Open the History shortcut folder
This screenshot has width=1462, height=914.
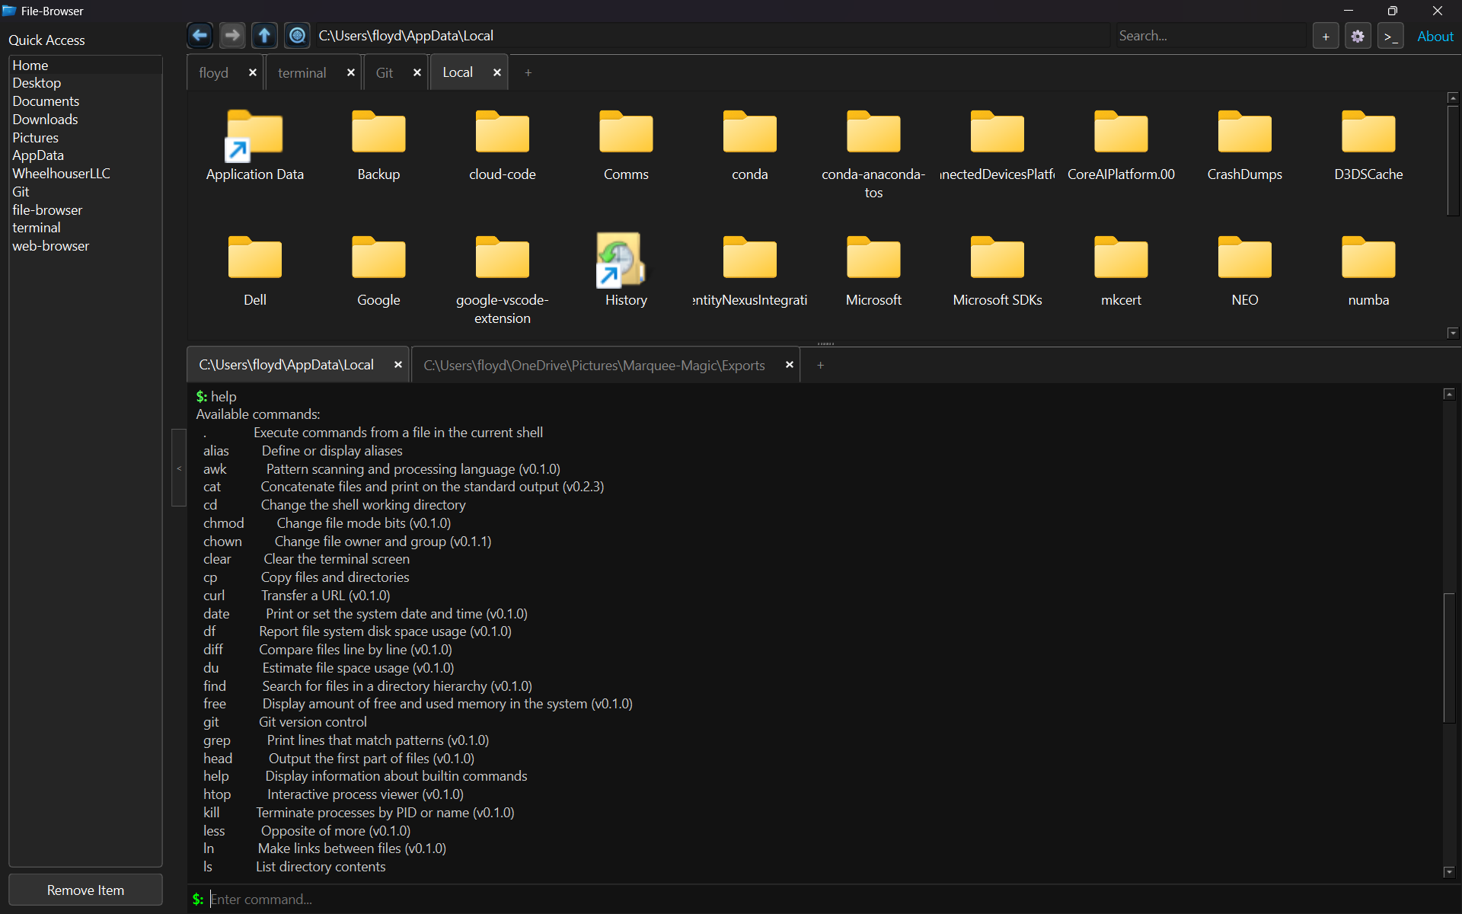626,271
